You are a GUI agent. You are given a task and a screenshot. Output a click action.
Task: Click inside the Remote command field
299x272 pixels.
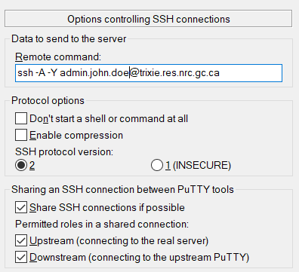[x=149, y=73]
